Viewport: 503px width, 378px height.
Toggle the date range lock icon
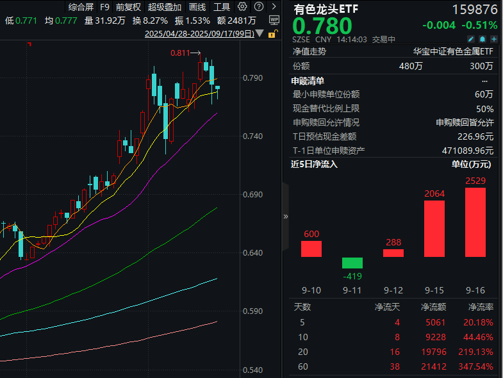(x=274, y=33)
